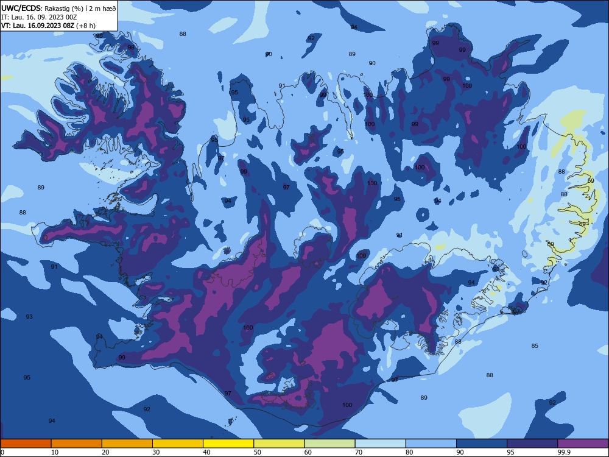This screenshot has width=609, height=457.
Task: Pick the 40–50 bright yellow legend swatch
Action: [228, 444]
